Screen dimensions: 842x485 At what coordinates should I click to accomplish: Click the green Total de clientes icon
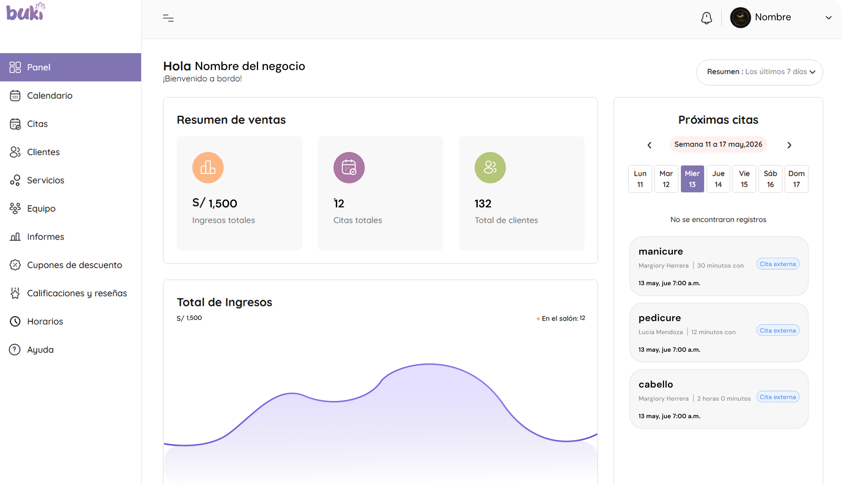pos(490,168)
